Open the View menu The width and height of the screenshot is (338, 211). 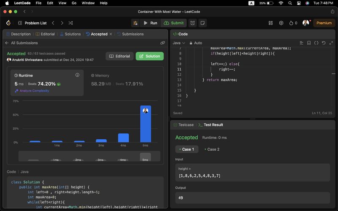(62, 3)
